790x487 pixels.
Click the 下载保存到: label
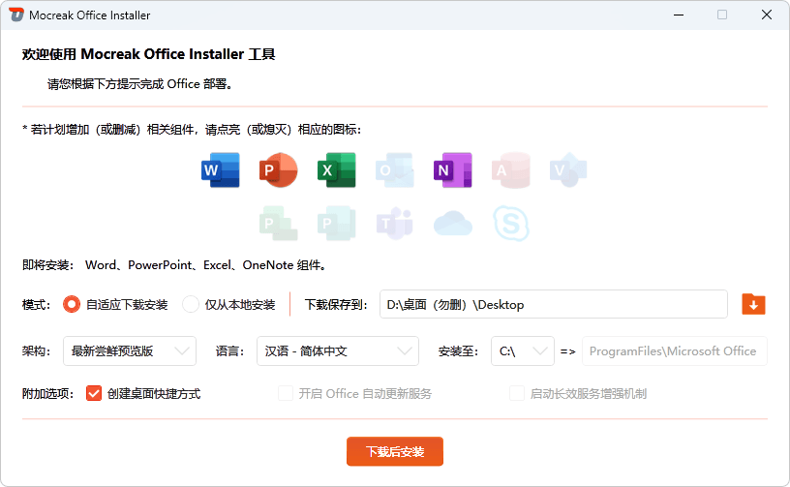pyautogui.click(x=336, y=305)
